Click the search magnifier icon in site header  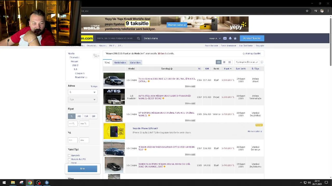pyautogui.click(x=139, y=38)
